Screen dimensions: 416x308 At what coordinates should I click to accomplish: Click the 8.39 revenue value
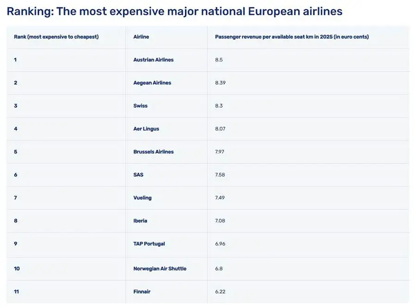(x=220, y=83)
